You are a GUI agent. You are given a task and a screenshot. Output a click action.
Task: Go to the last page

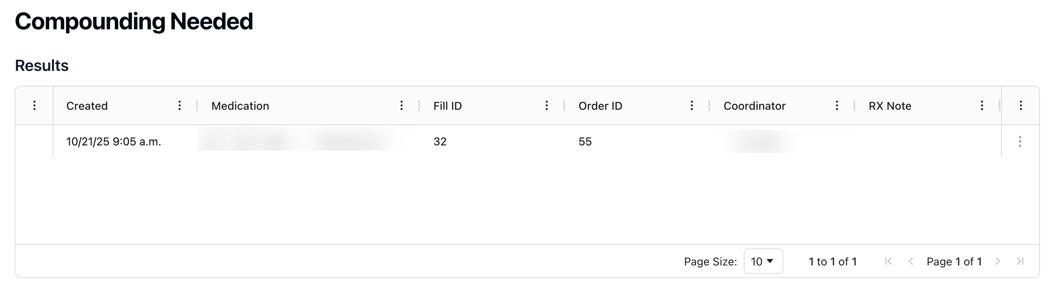1020,261
